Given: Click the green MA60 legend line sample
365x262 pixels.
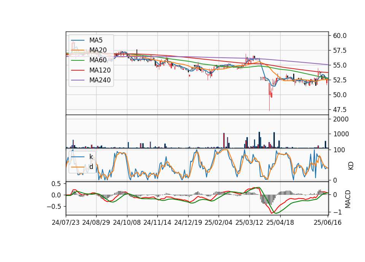Looking at the screenshot, I should 78,60.
